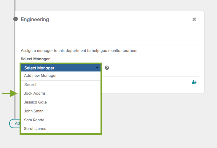Click the Engineering timeline dot
This screenshot has width=217, height=148.
(x=15, y=19)
